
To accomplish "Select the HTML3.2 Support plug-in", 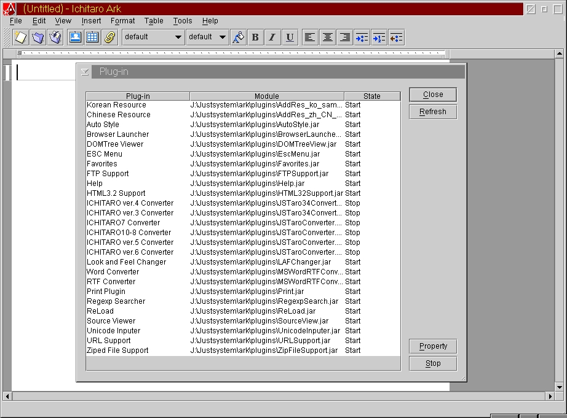I will coord(243,193).
